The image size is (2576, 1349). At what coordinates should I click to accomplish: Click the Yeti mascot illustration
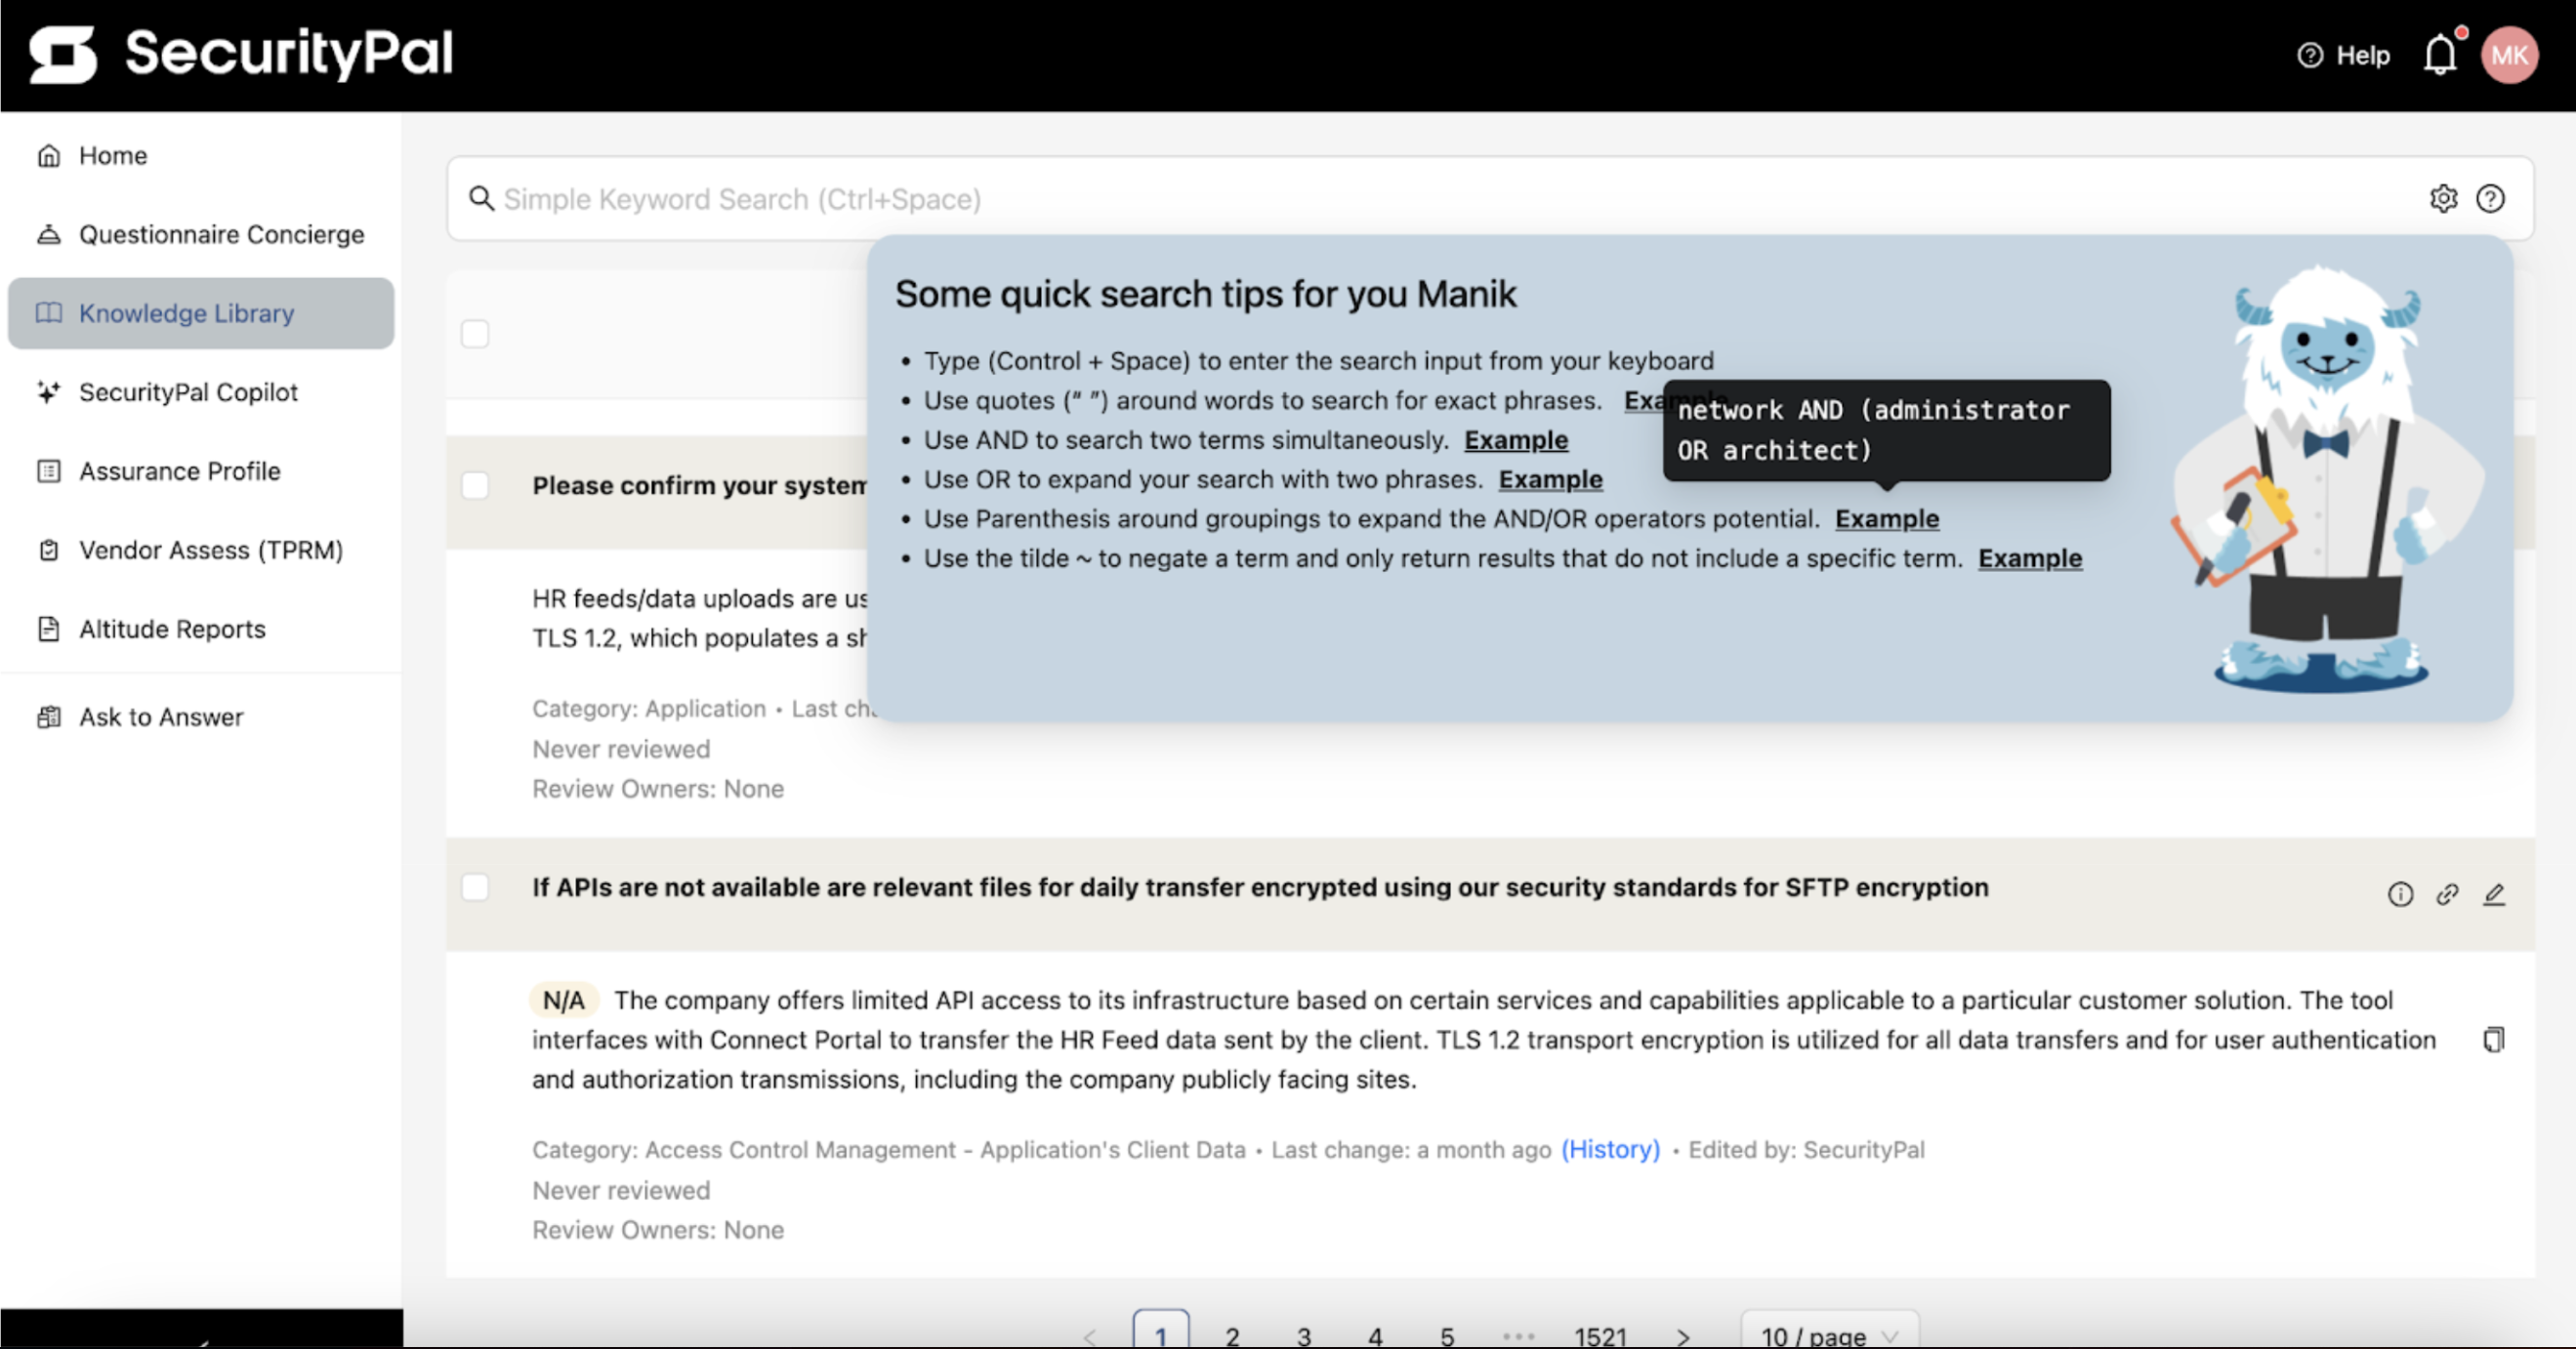[x=2327, y=479]
